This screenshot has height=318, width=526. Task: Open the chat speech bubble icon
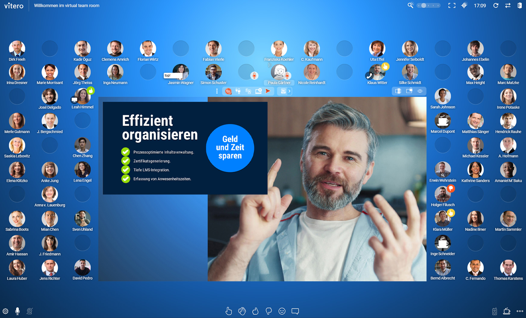coord(295,311)
